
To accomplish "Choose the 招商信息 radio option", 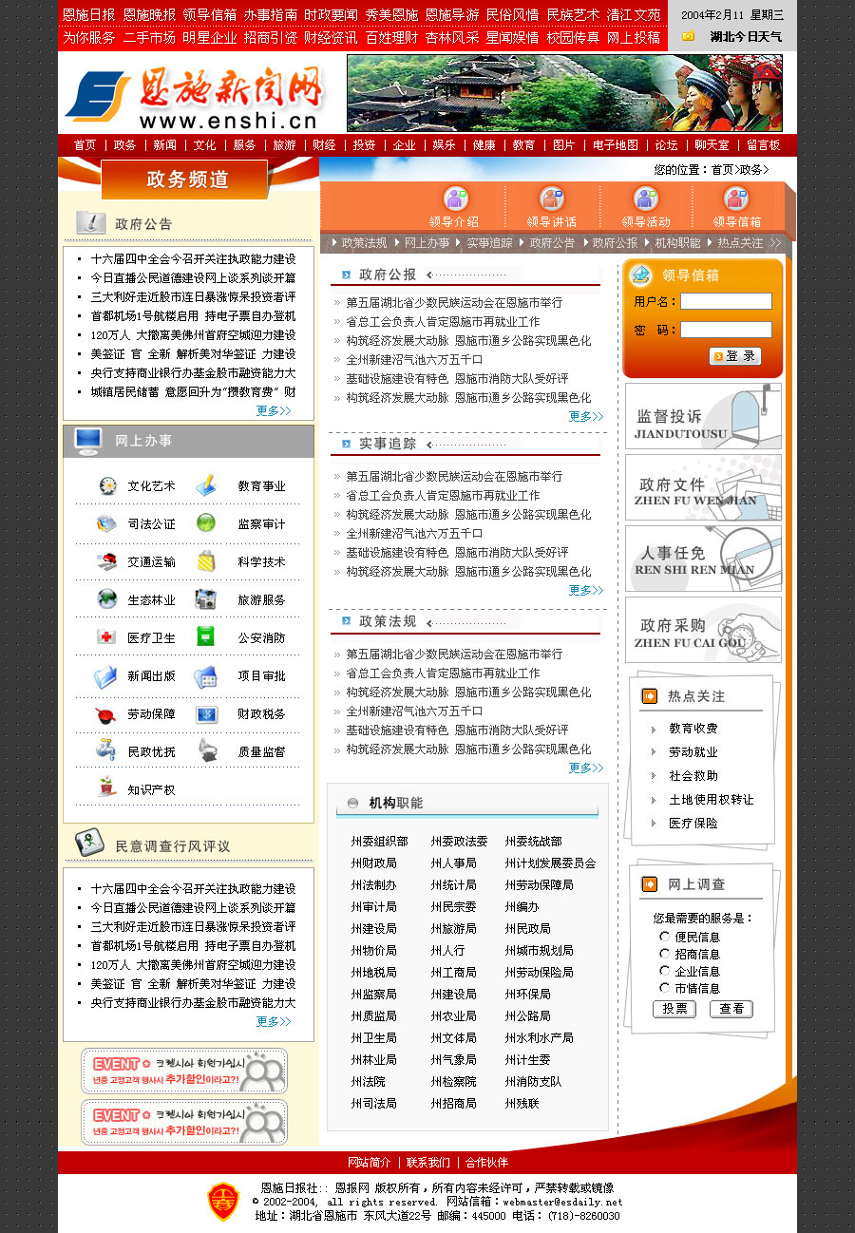I will (x=664, y=954).
